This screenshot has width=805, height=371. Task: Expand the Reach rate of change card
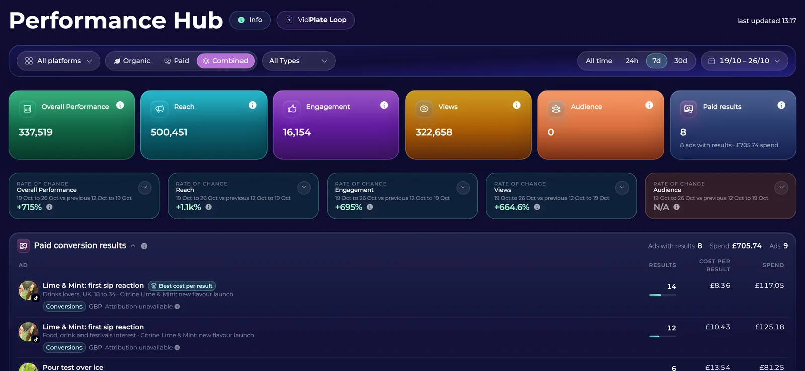(304, 188)
